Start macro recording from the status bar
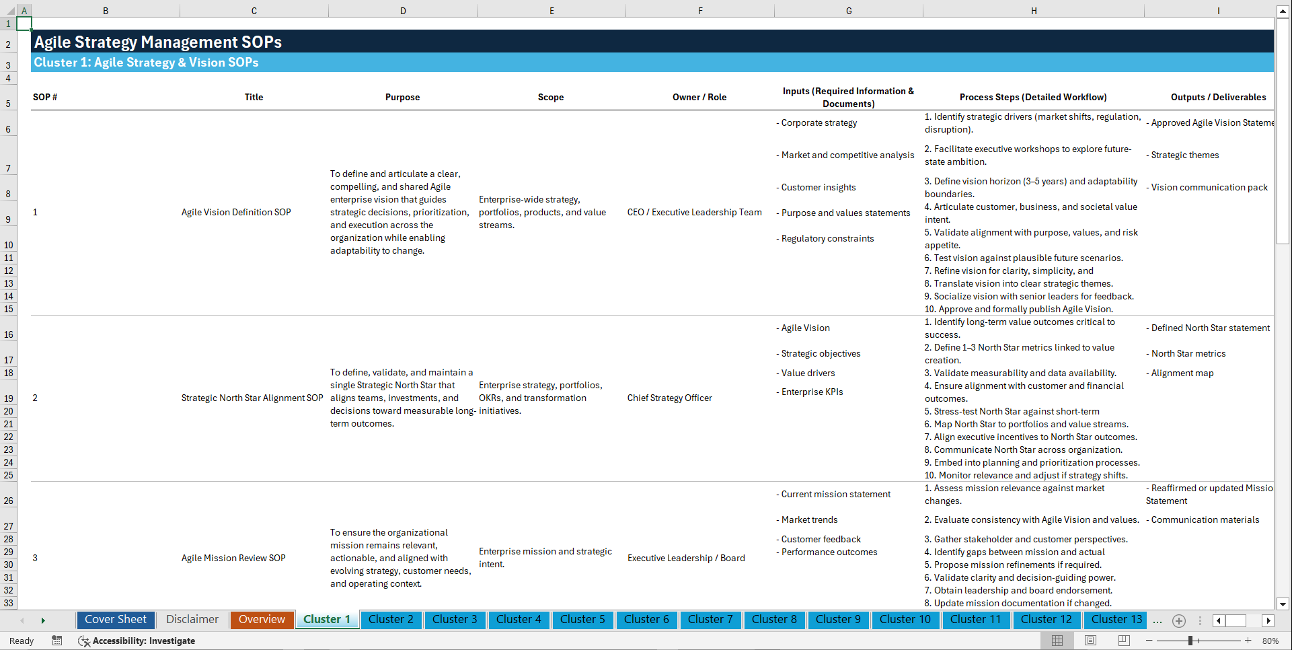 tap(57, 641)
